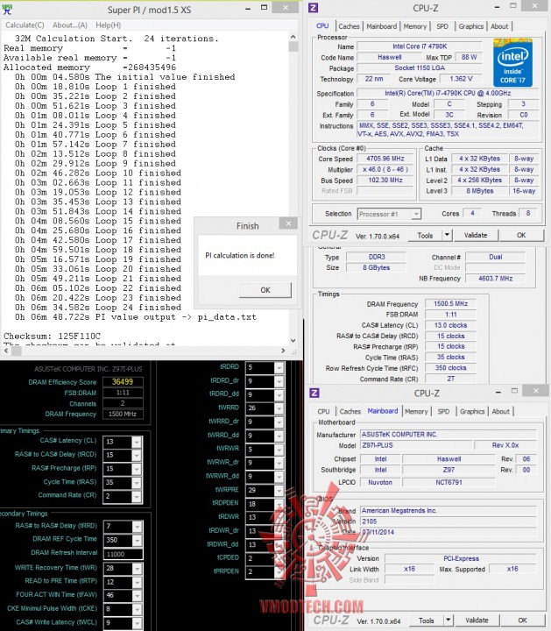Open the Help(H) menu in Super PI
551x631 pixels.
pos(109,25)
